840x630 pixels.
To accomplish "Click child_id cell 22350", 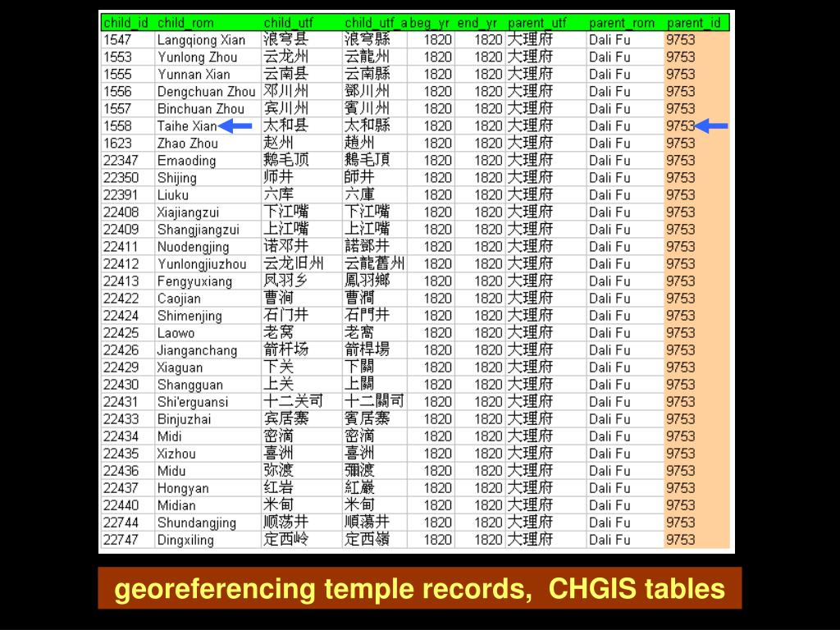I will tap(127, 178).
